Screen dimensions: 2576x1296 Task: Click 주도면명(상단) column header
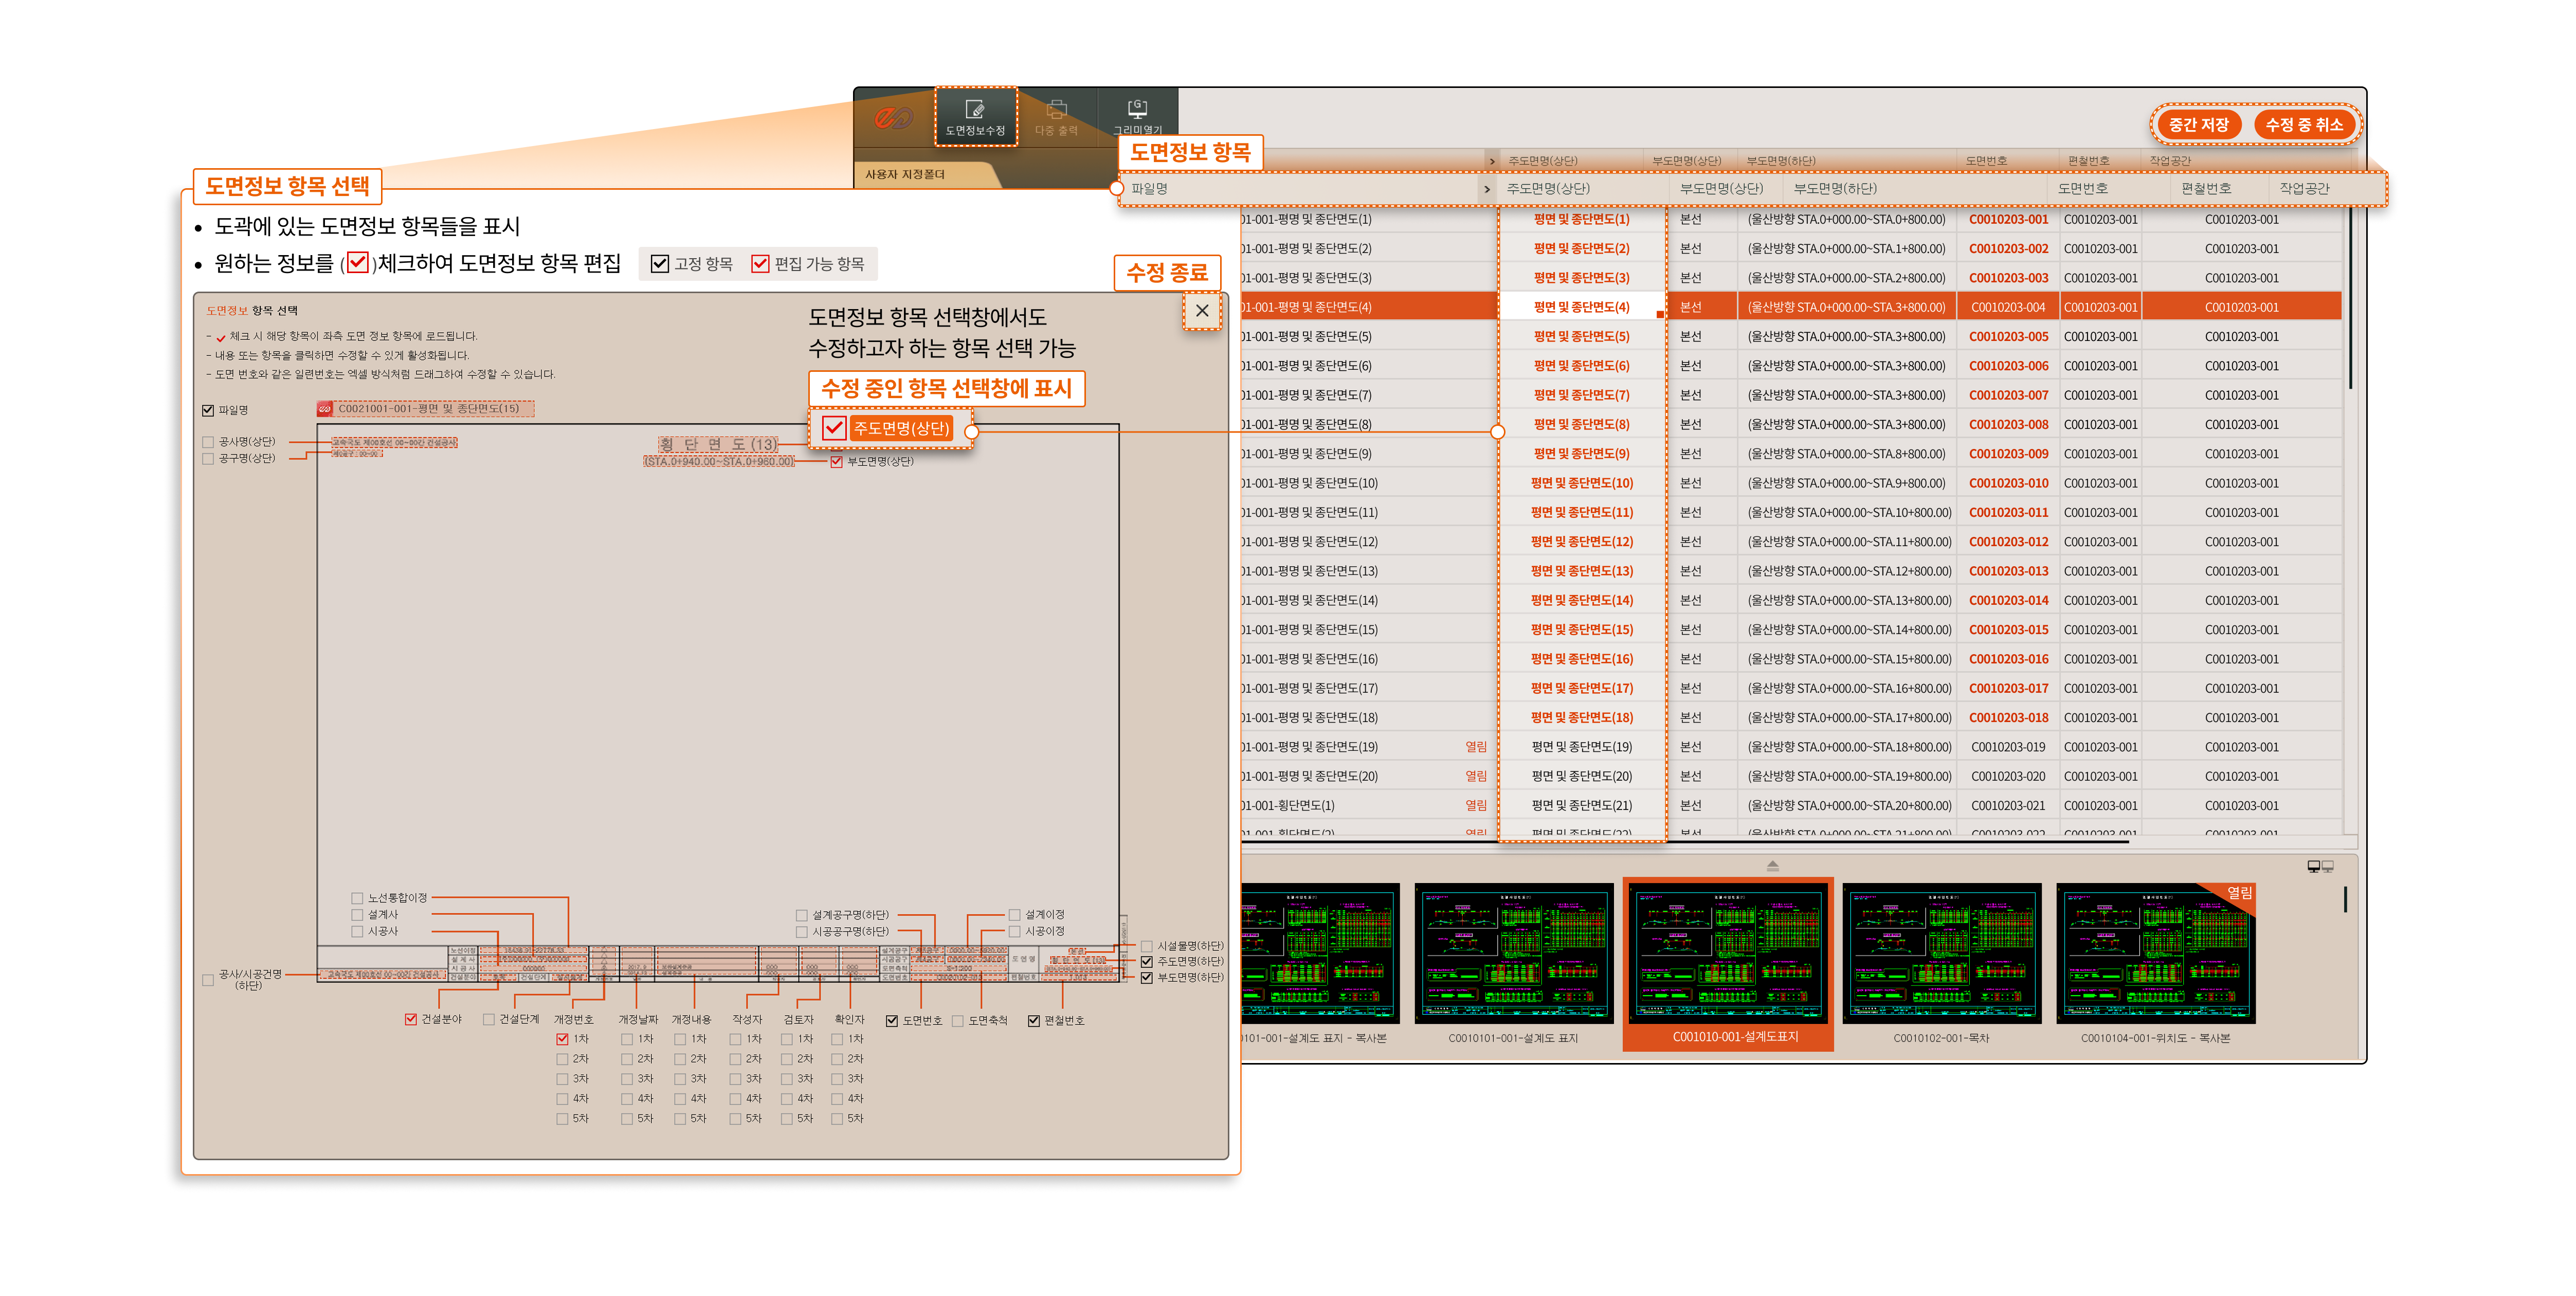(x=1547, y=189)
